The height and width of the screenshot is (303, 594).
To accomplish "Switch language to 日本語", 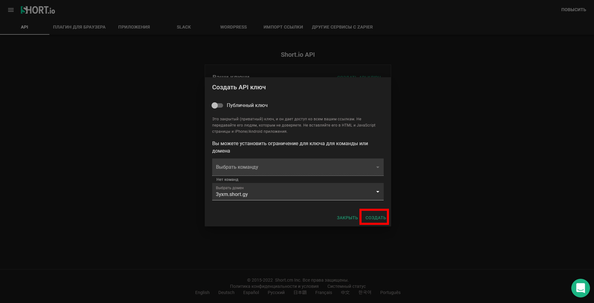I will [300, 292].
